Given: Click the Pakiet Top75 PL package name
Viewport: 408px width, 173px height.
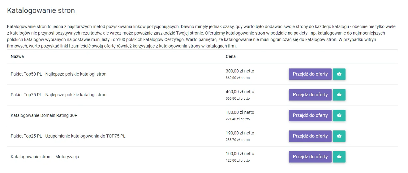Looking at the screenshot, I should tap(58, 95).
